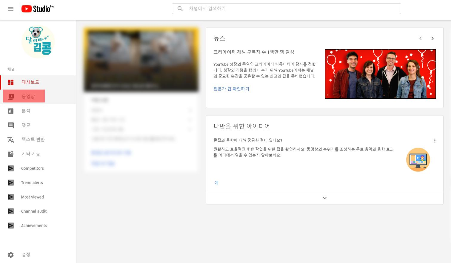The image size is (451, 263).
Task: Click the comments speech bubble icon
Action: [11, 125]
